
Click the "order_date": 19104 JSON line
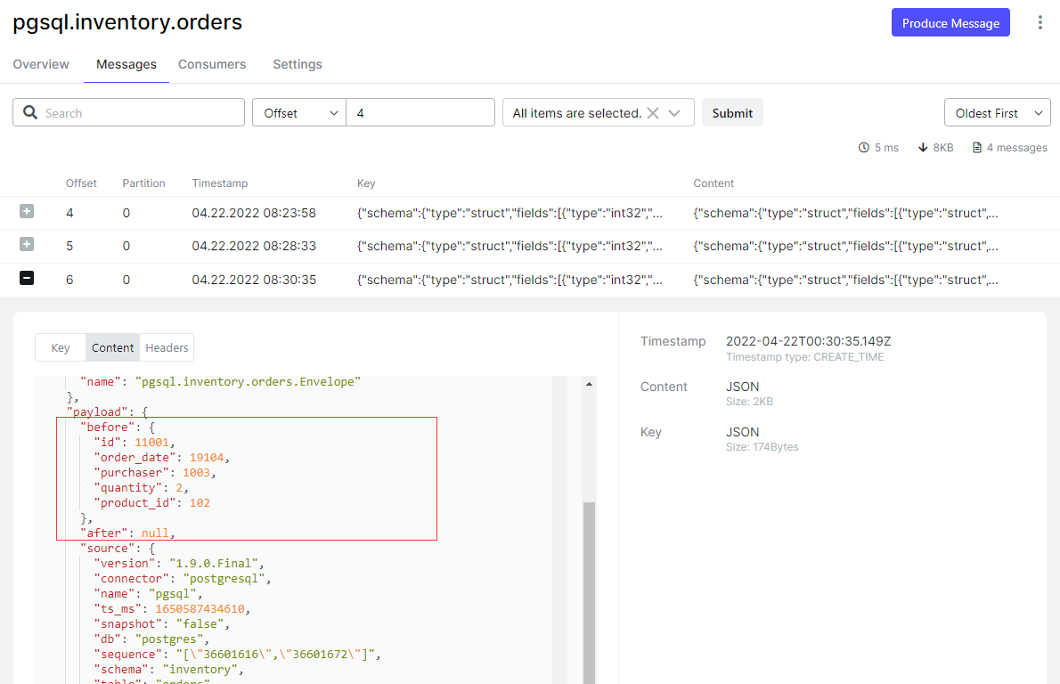point(161,458)
